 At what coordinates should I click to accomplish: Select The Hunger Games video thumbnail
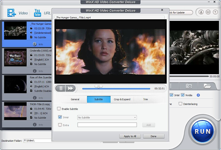[15, 31]
